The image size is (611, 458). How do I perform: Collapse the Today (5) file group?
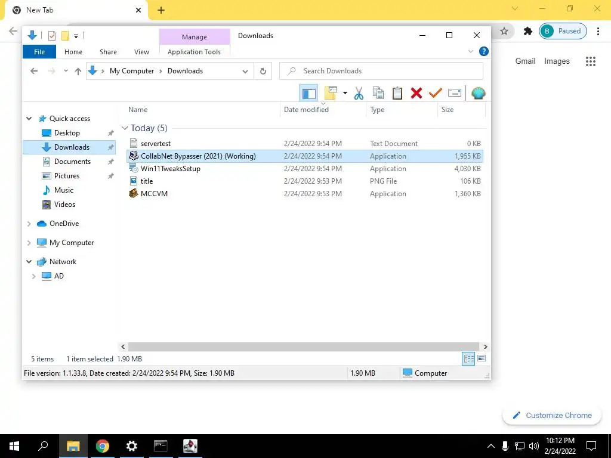[x=125, y=128]
